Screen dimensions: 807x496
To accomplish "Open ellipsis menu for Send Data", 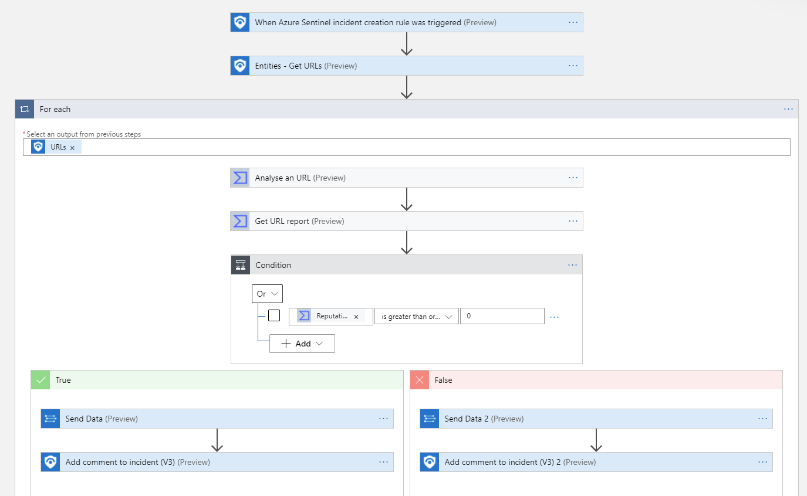I will click(384, 419).
